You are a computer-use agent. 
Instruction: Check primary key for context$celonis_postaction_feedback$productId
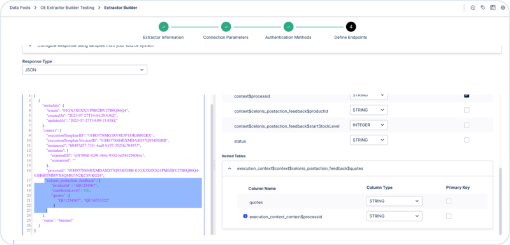[x=467, y=110]
